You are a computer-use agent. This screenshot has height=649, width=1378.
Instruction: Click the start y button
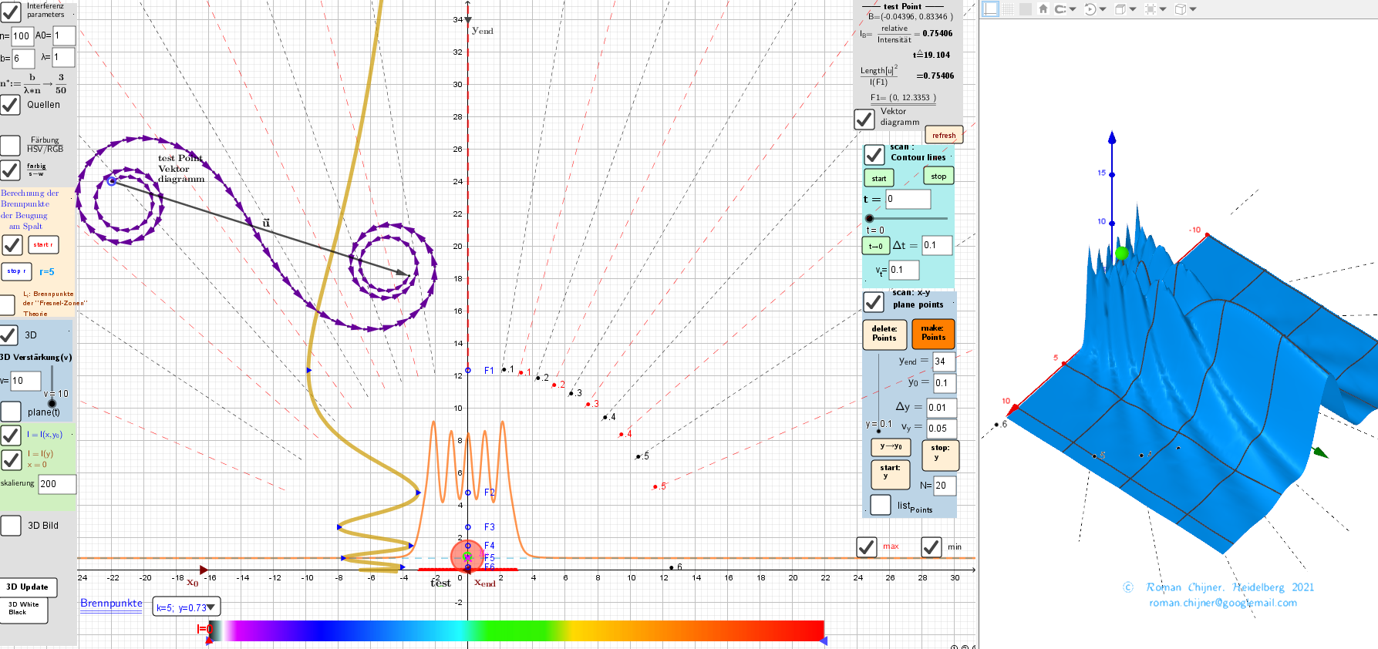pos(891,475)
